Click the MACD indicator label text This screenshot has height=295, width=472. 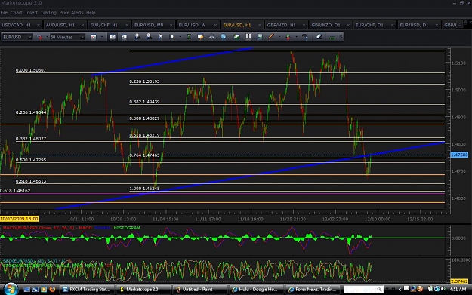pyautogui.click(x=48, y=228)
